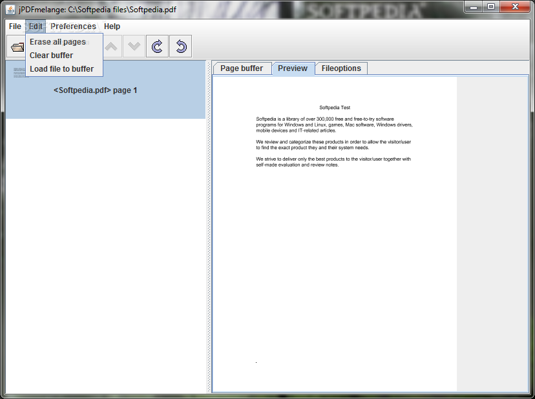Close the jPDFmelange window
This screenshot has width=535, height=399.
pos(515,7)
